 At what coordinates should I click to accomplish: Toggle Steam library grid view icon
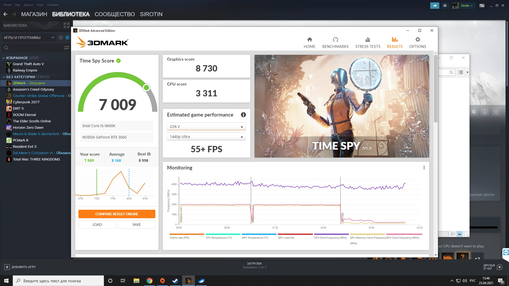[67, 25]
